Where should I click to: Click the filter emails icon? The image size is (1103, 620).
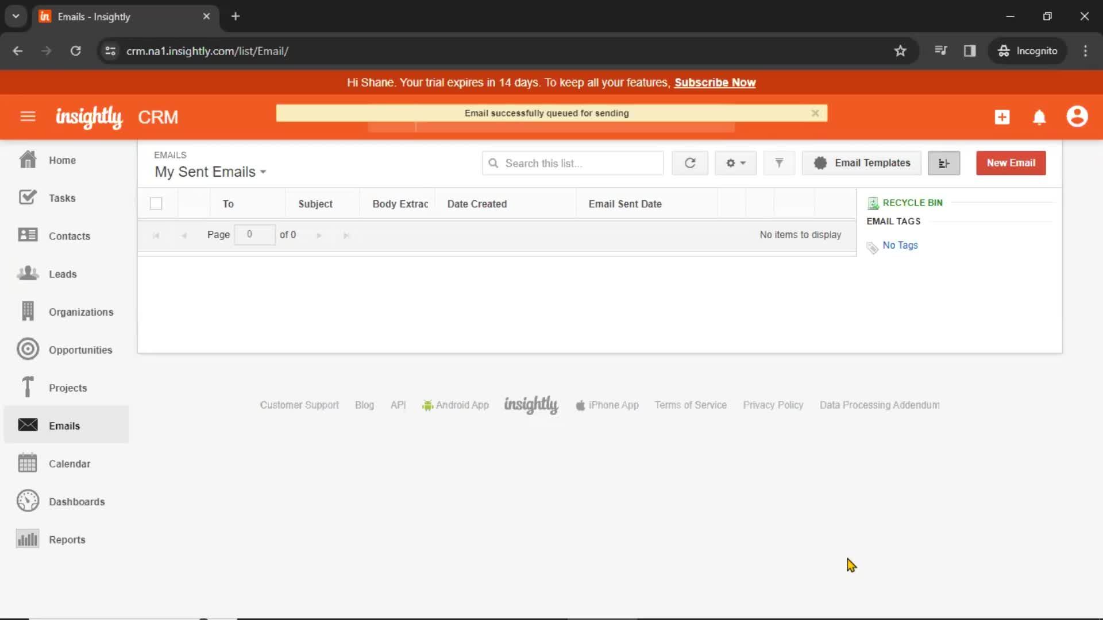point(779,163)
